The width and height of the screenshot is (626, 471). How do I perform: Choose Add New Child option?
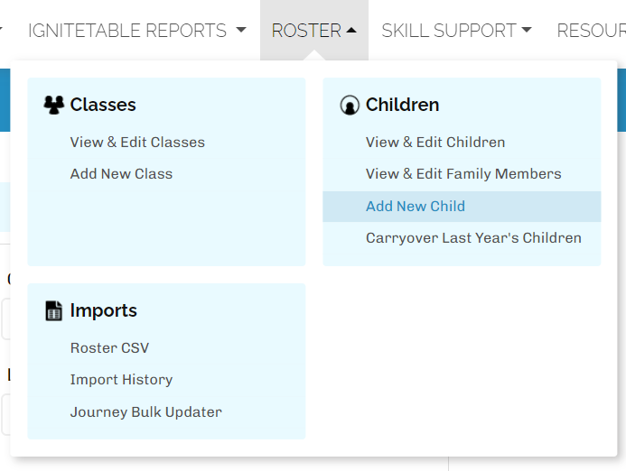click(416, 207)
